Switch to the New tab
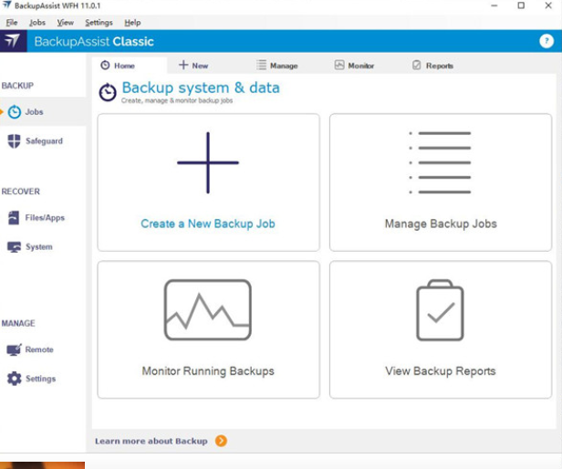 (x=193, y=66)
